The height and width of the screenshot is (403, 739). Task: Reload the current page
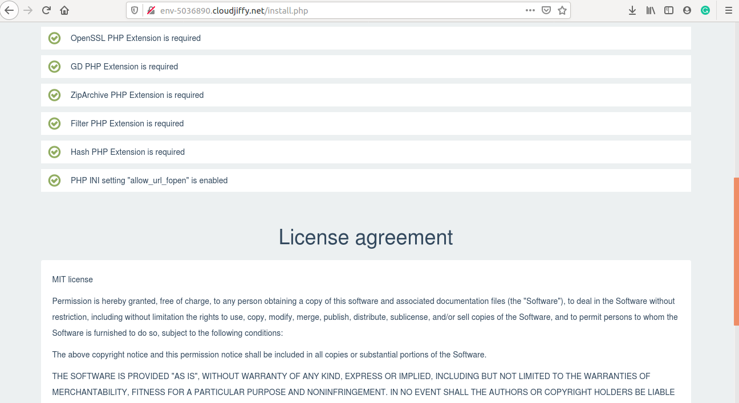tap(47, 10)
